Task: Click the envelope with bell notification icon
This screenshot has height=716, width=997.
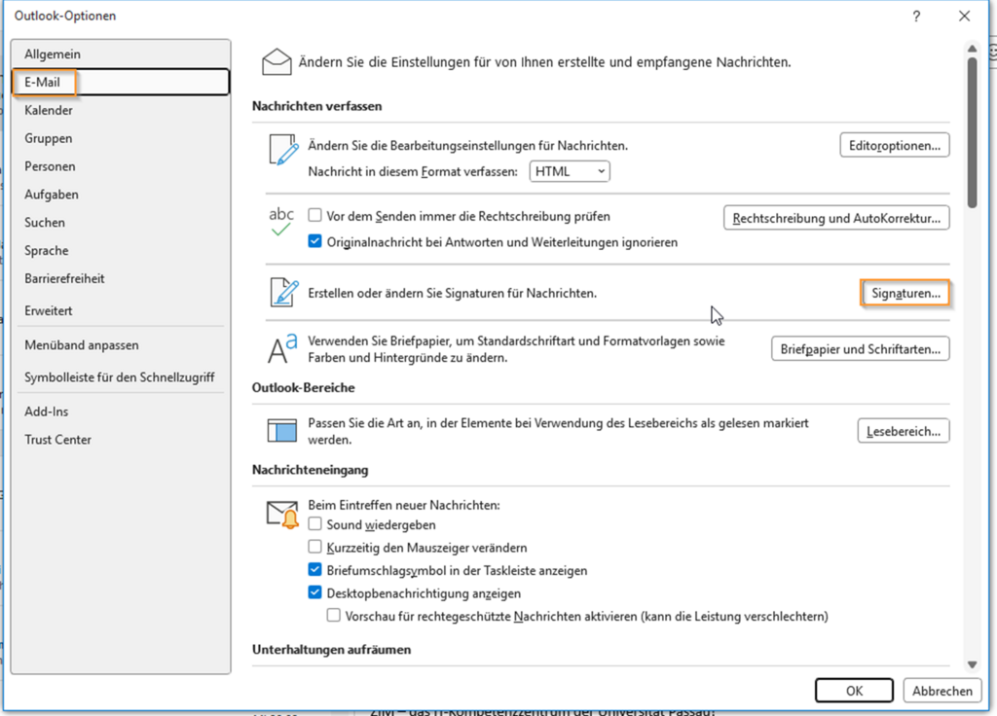Action: [x=282, y=515]
